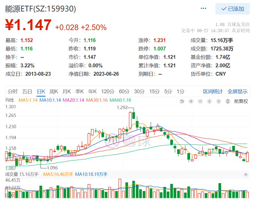Zoom in chart with plus icon
The image size is (256, 199).
point(191,101)
